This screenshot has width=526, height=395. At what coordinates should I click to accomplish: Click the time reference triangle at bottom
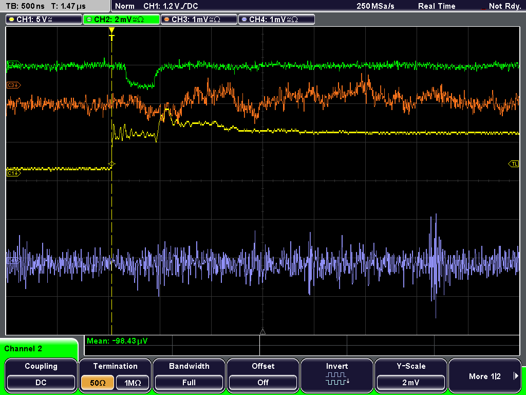click(262, 332)
